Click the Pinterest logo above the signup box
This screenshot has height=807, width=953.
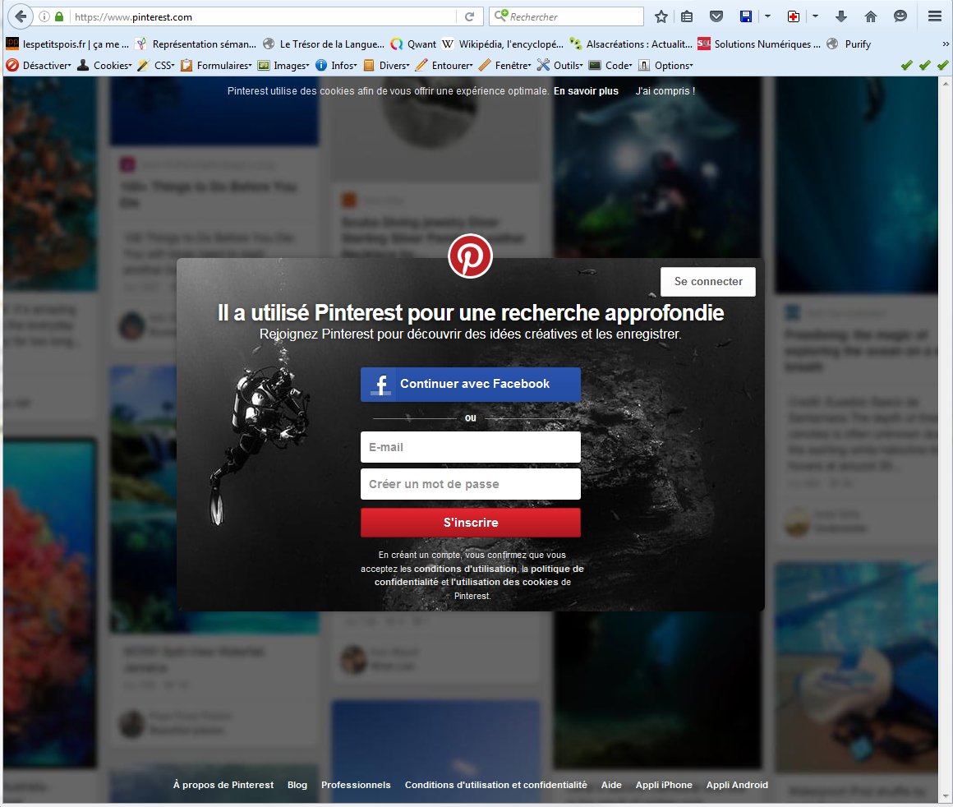point(470,256)
